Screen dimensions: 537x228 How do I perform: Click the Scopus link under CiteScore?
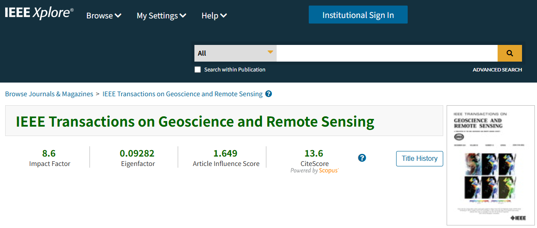328,171
